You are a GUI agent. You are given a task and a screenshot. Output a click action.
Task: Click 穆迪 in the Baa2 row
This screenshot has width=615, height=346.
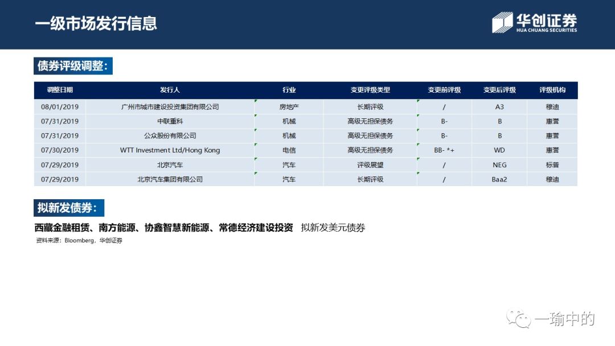552,179
